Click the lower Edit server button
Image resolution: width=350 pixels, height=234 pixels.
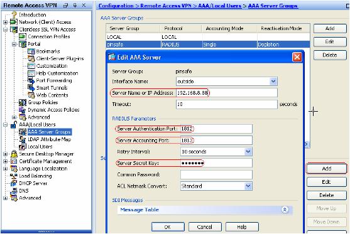(327, 182)
